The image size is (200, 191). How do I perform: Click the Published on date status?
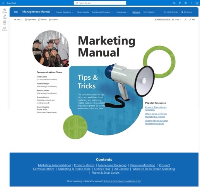click(x=162, y=20)
